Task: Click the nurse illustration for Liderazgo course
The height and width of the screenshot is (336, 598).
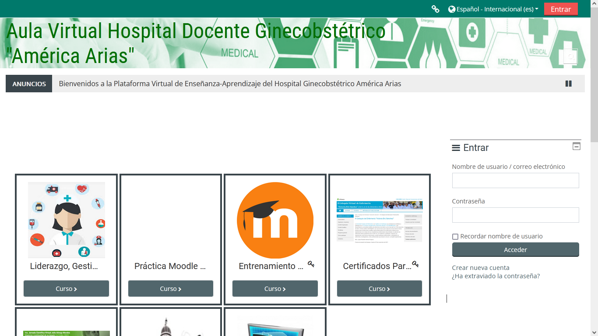Action: point(66,220)
